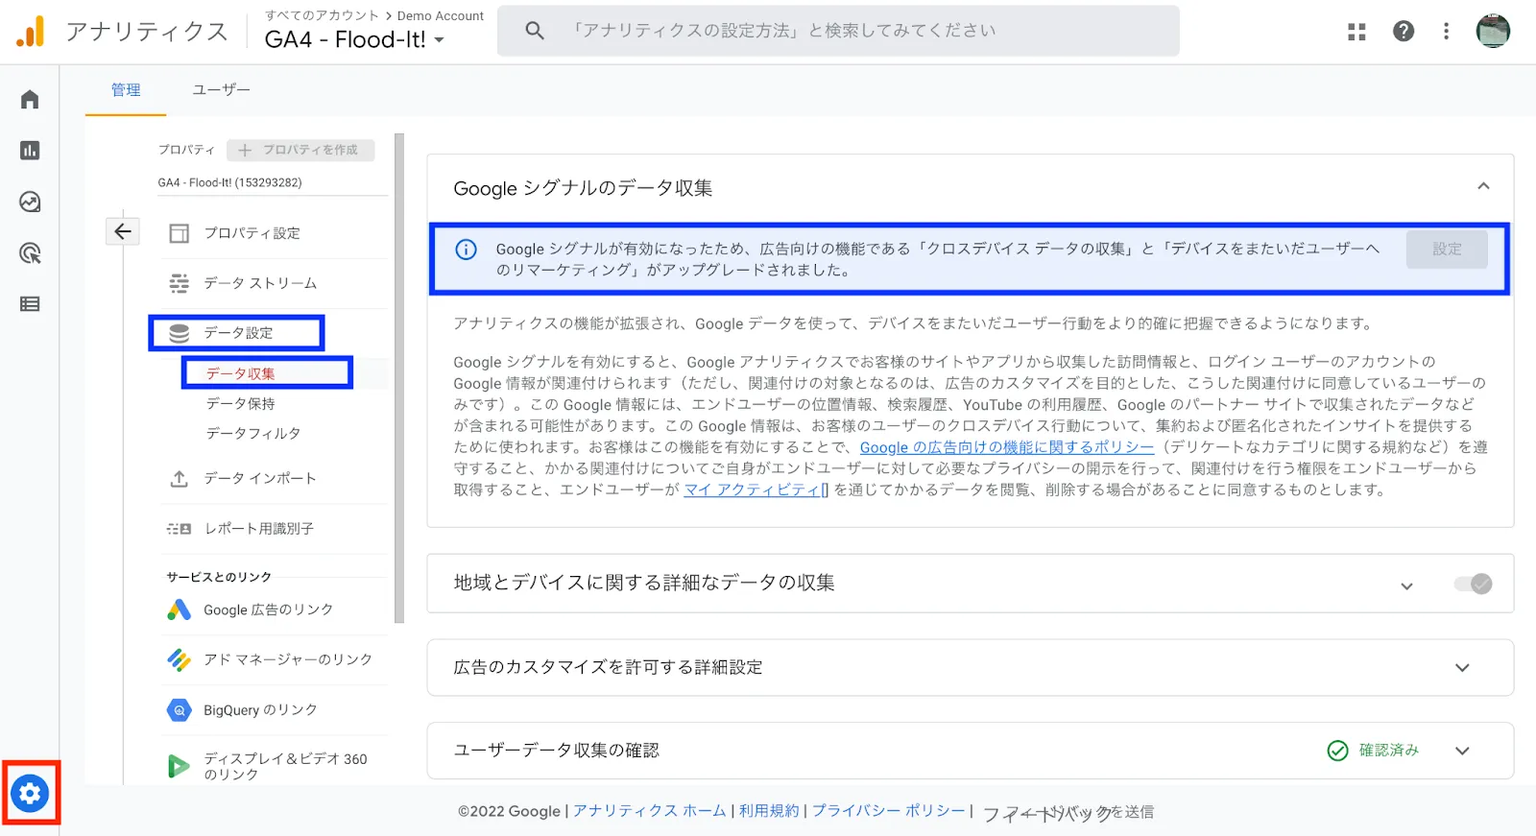Click the Google Analytics logo
Image resolution: width=1536 pixels, height=836 pixels.
30,32
